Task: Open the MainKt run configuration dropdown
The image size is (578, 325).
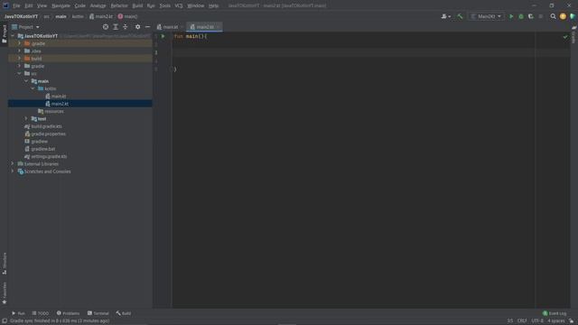Action: pos(486,16)
